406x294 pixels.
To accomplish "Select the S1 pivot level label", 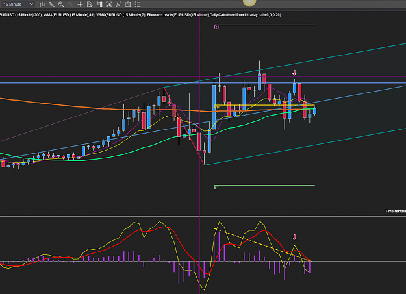I will 216,187.
